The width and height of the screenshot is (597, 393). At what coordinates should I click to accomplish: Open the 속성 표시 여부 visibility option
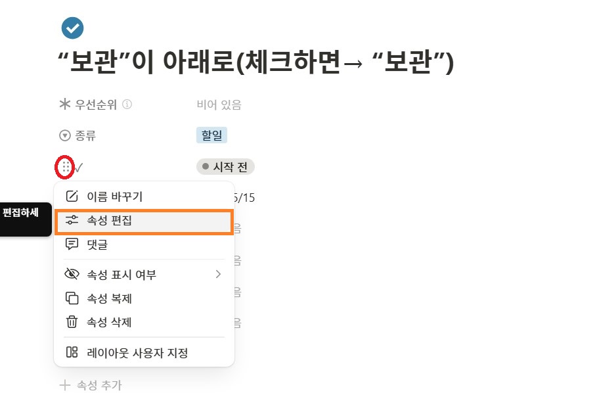pyautogui.click(x=122, y=274)
